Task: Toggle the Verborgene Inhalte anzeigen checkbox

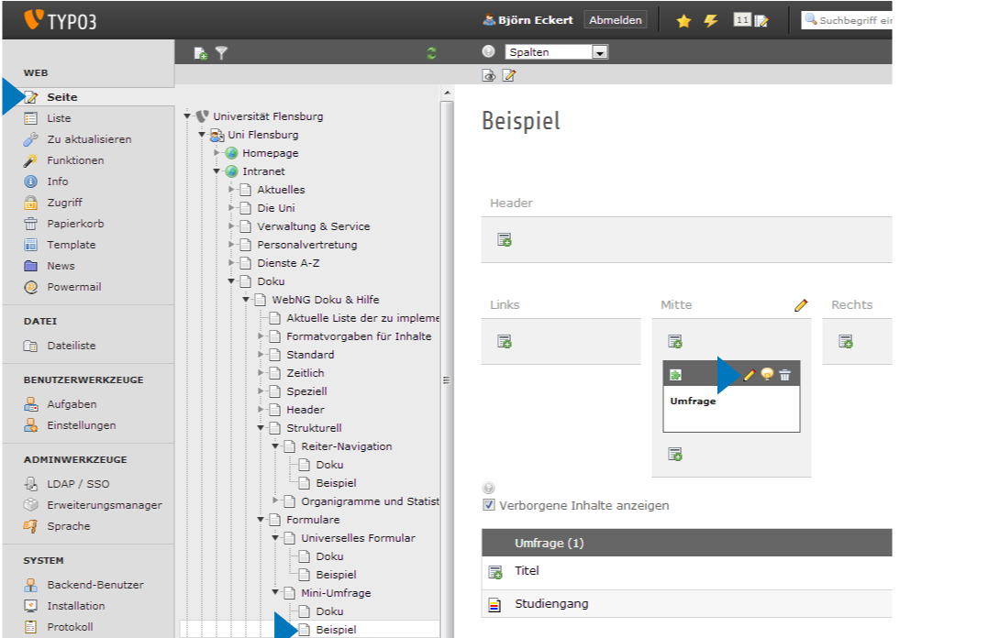Action: coord(488,505)
